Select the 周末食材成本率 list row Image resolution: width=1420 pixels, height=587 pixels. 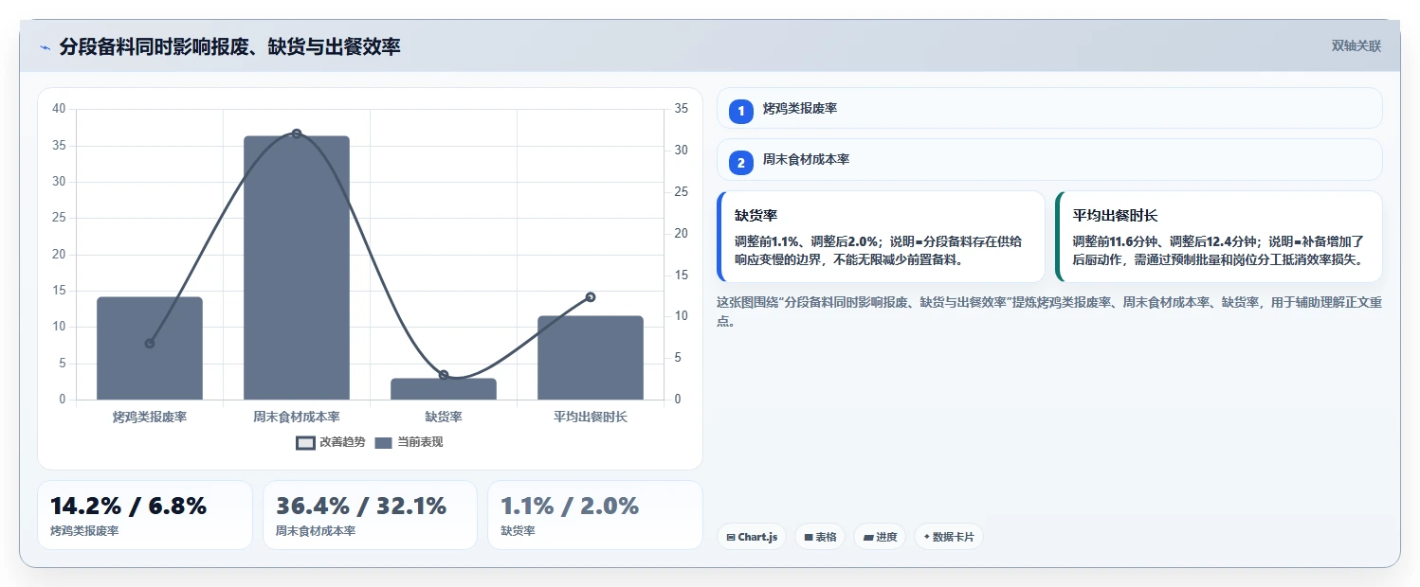click(x=1049, y=159)
